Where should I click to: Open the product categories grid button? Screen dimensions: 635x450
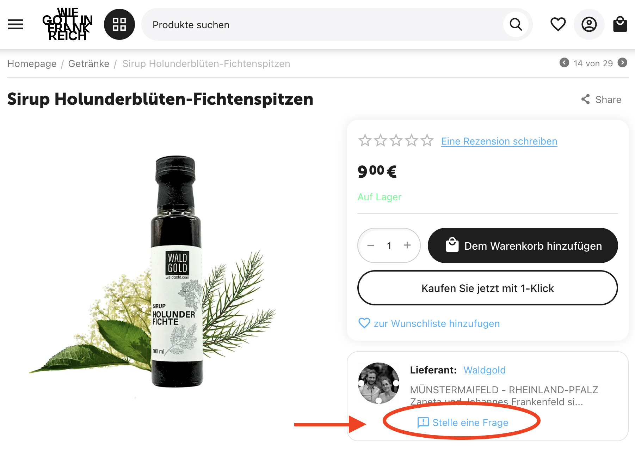coord(119,24)
